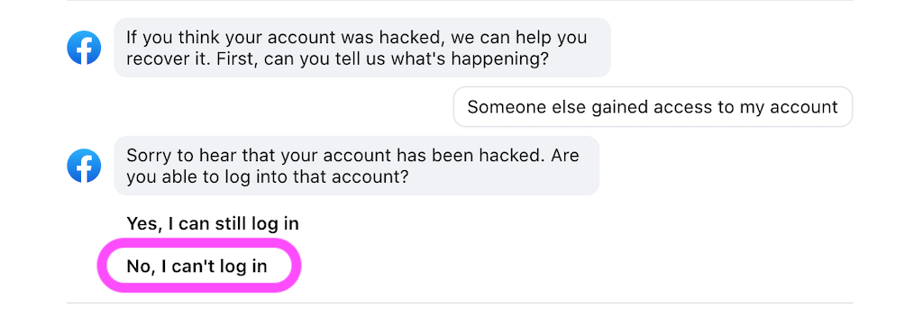Click the Facebook logo beside the first message

[84, 48]
